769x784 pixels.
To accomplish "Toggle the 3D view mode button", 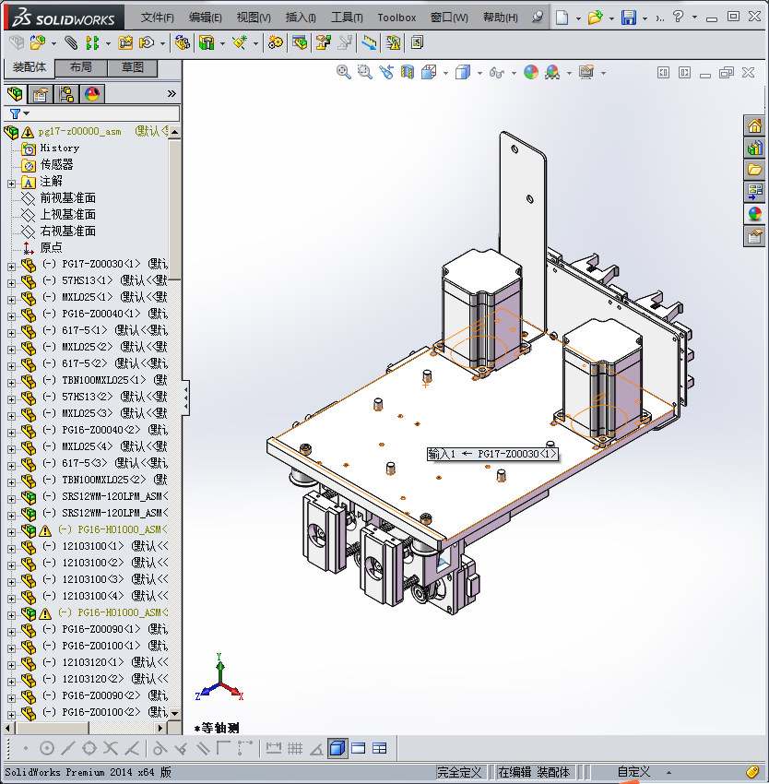I will (x=337, y=748).
